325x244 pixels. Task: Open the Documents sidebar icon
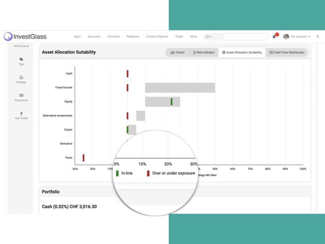pyautogui.click(x=21, y=95)
